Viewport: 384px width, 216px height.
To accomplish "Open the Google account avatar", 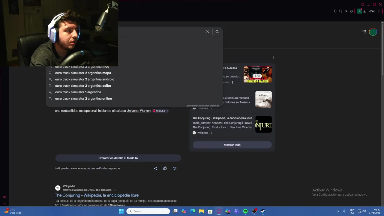I will click(x=373, y=32).
